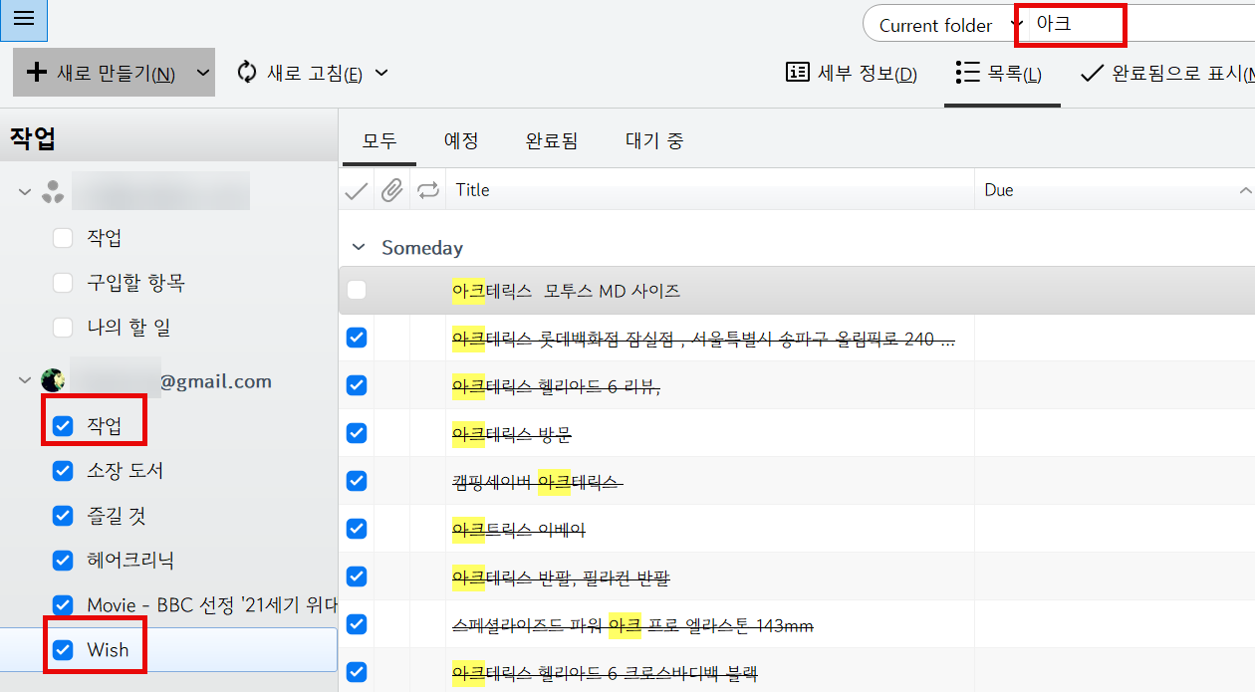Collapse the first account tree
This screenshot has height=692, width=1255.
point(25,191)
